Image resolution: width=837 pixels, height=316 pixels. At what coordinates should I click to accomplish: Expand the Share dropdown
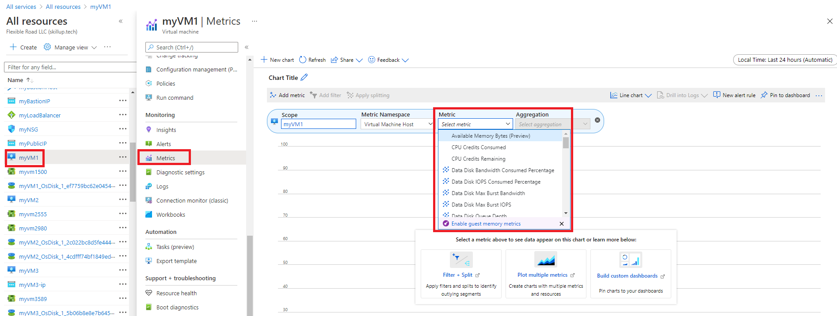click(359, 60)
